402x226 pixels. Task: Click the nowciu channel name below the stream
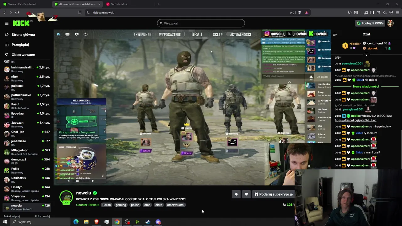pos(84,193)
